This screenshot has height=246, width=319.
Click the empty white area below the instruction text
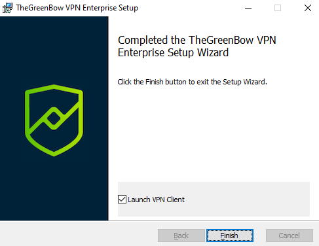coord(214,133)
